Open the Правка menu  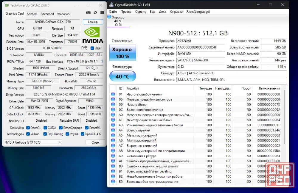[x=126, y=12]
